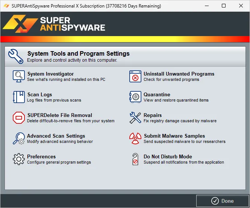Enable Do Not Disturb Mode
The height and width of the screenshot is (208, 250).
click(x=168, y=156)
